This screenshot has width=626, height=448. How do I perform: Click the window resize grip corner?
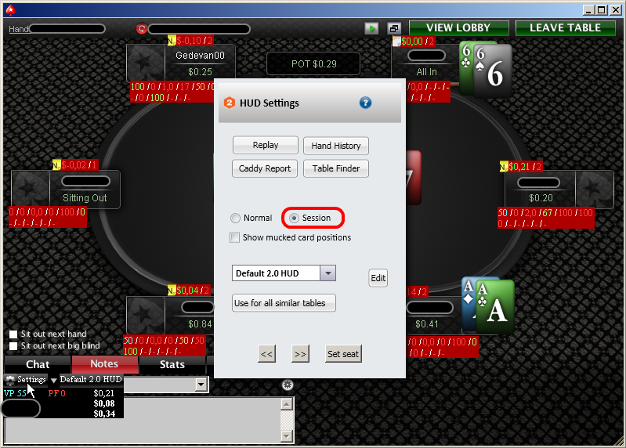(619, 441)
